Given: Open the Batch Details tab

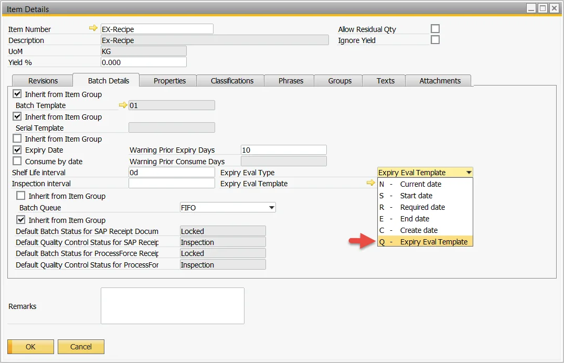Looking at the screenshot, I should (x=106, y=80).
